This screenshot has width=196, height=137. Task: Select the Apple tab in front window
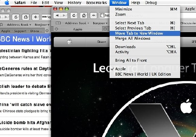tap(78, 30)
